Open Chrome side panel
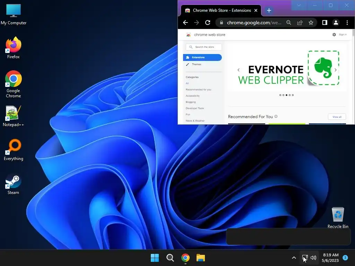 [x=324, y=23]
